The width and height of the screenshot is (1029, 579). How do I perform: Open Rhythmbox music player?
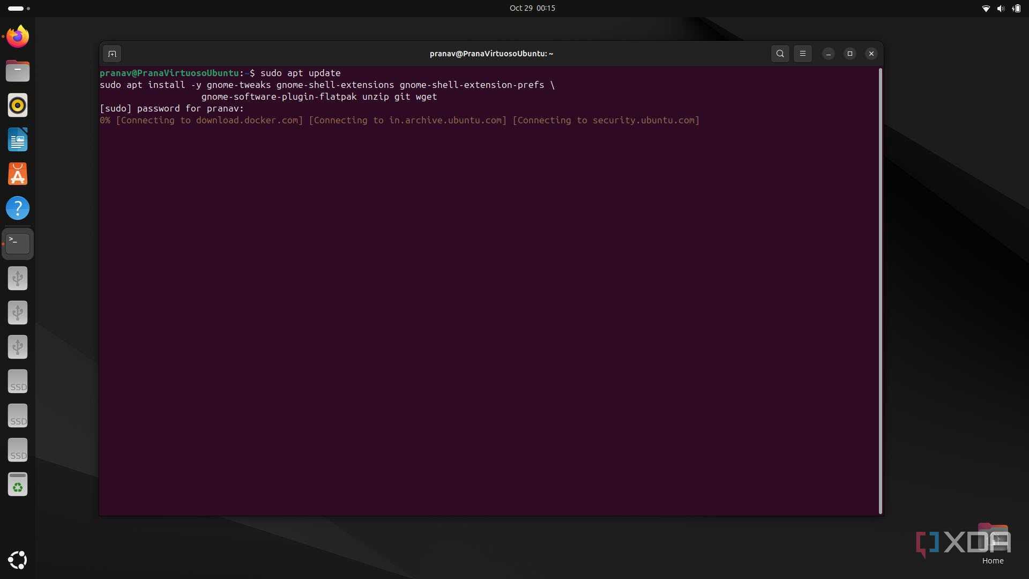[18, 106]
